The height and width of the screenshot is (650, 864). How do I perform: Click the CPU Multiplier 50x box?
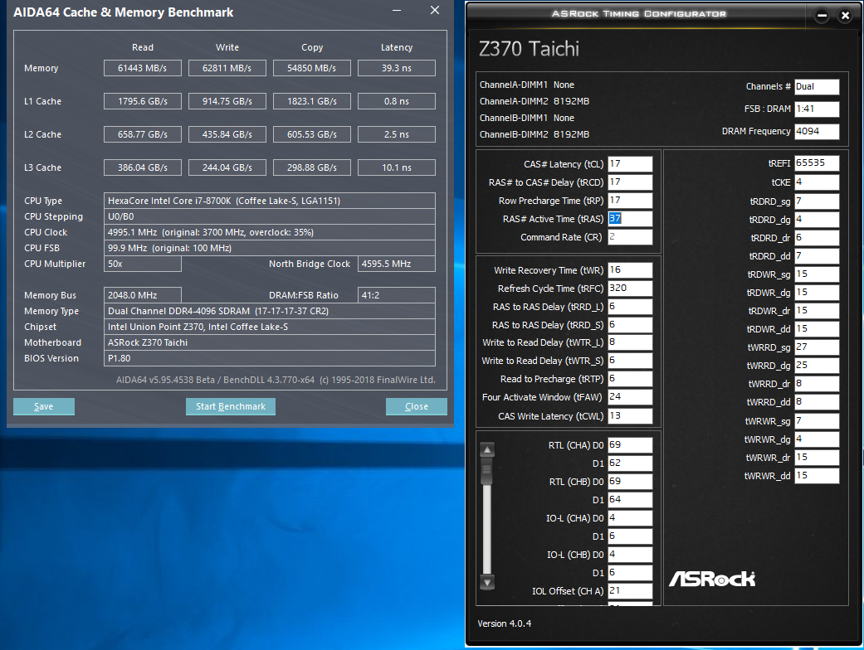coord(142,264)
